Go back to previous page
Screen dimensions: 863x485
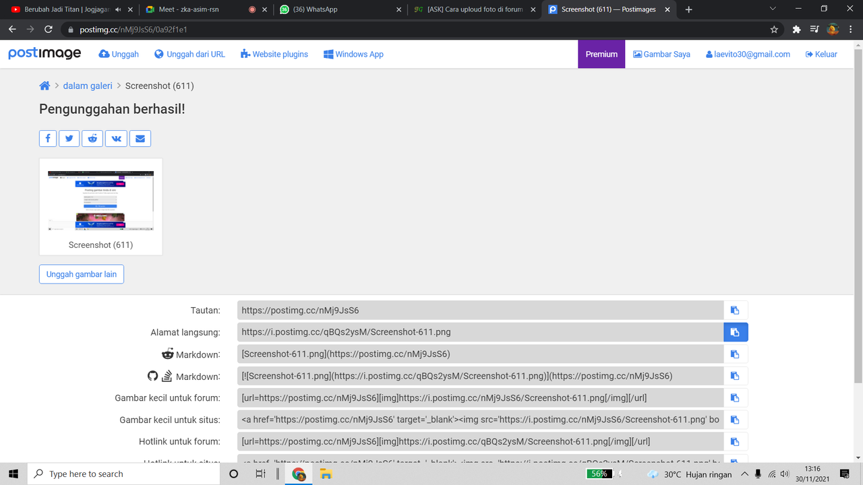pos(12,30)
